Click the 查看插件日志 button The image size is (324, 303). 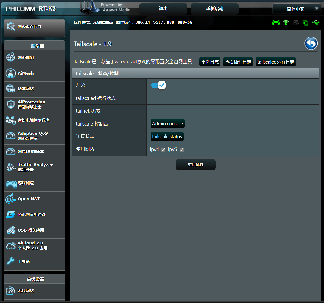click(238, 62)
